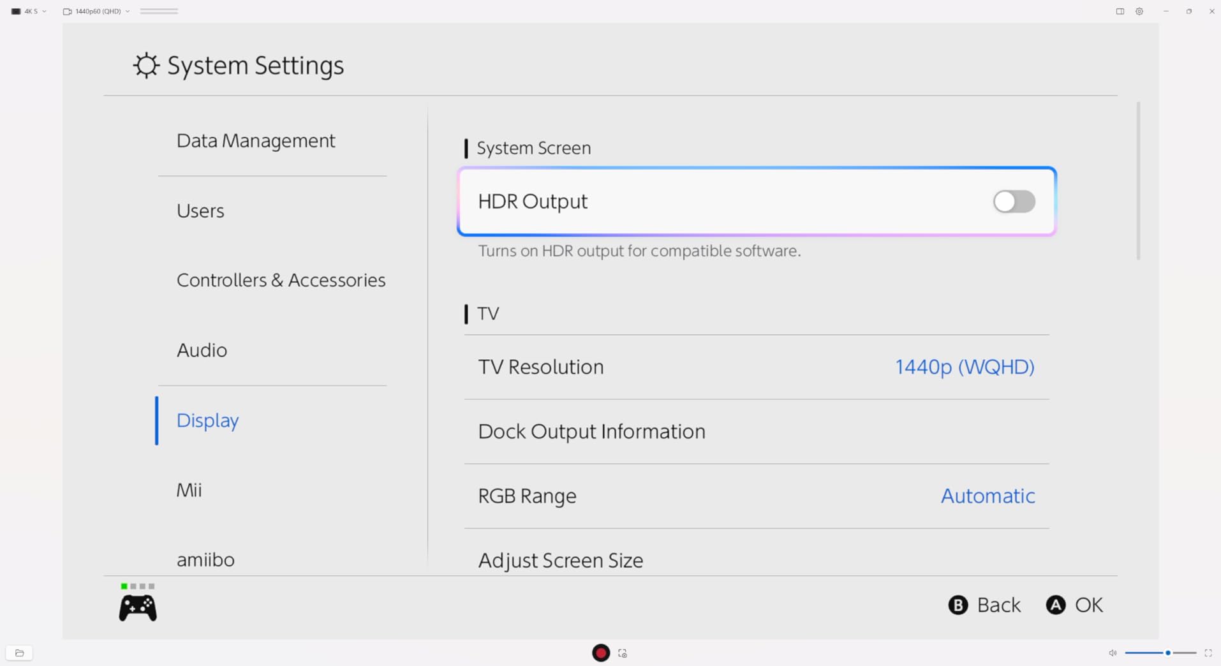Click the game controller icon
Viewport: 1221px width, 666px height.
tap(138, 607)
